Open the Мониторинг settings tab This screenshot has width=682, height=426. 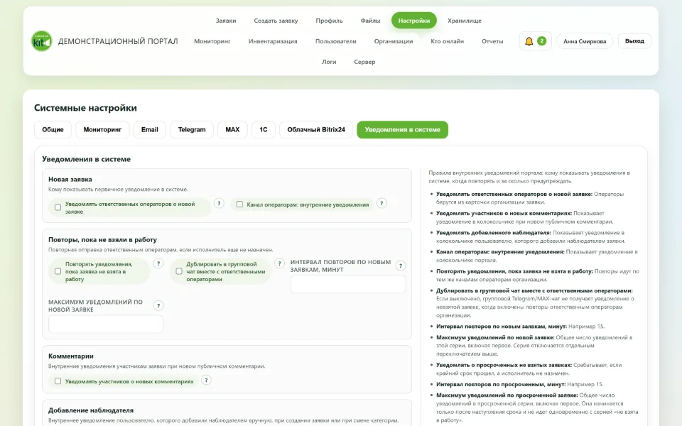tap(102, 129)
